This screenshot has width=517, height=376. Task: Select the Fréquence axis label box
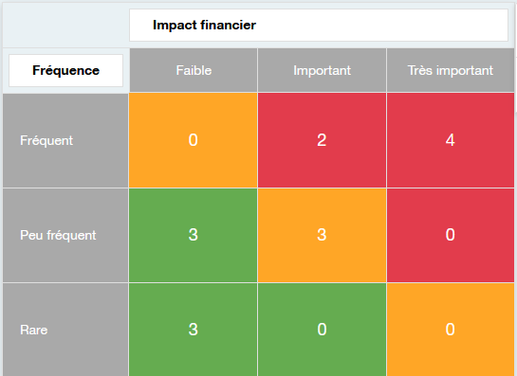pyautogui.click(x=66, y=70)
